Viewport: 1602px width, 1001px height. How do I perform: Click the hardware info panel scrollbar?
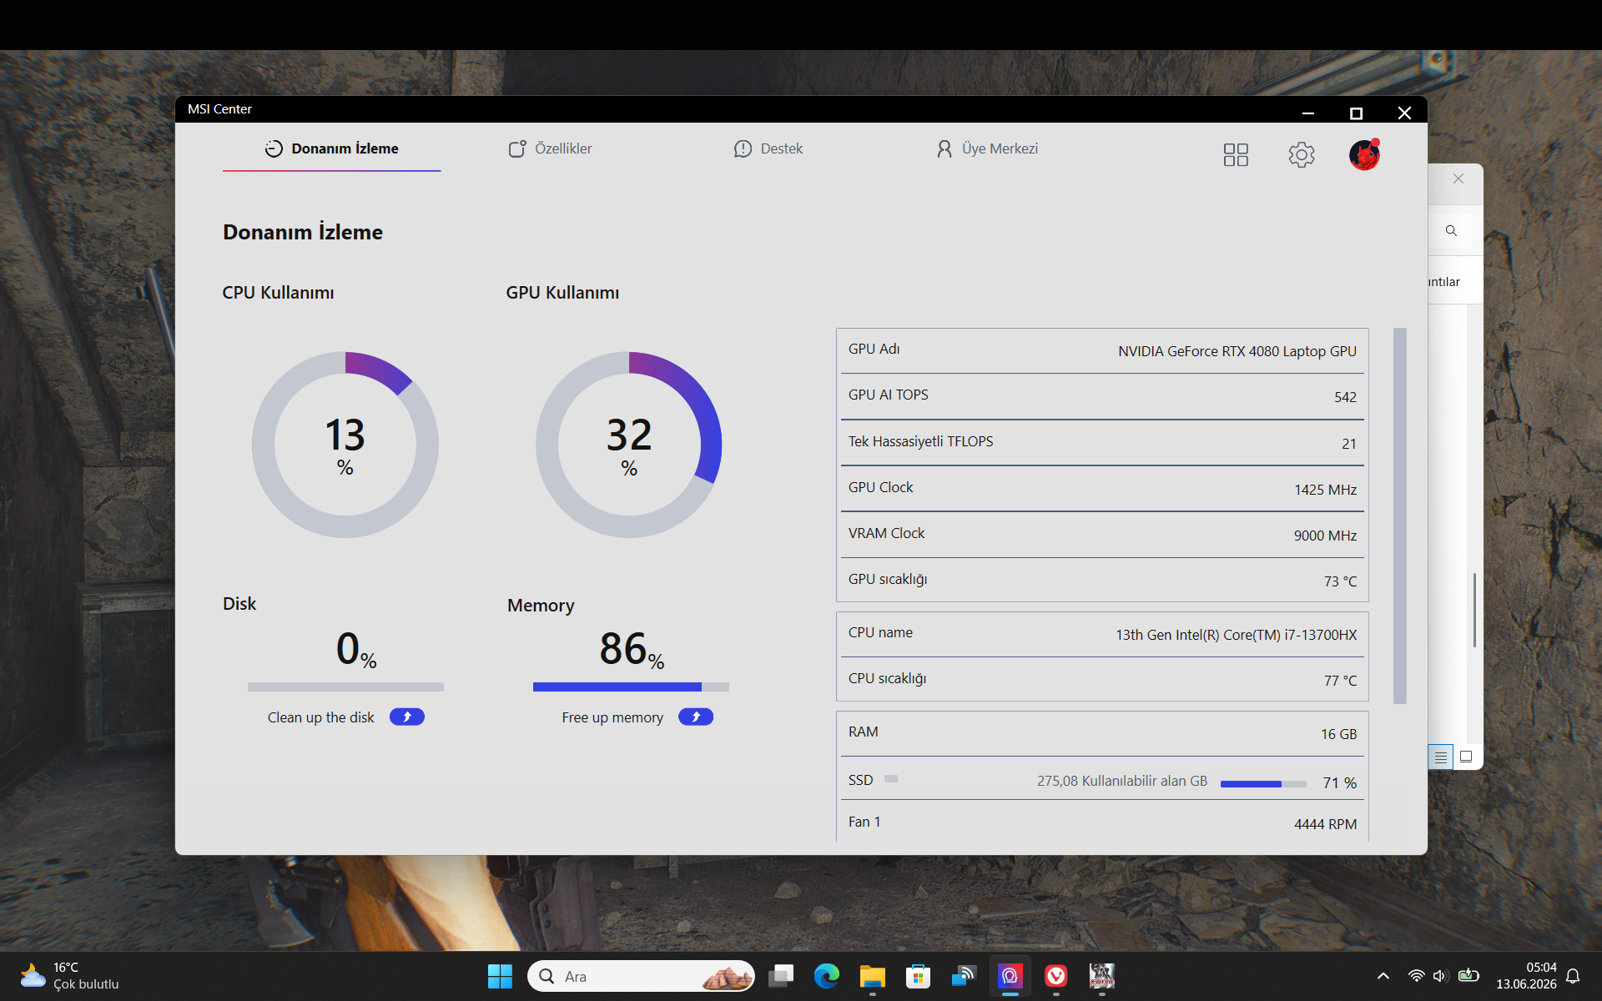point(1400,516)
